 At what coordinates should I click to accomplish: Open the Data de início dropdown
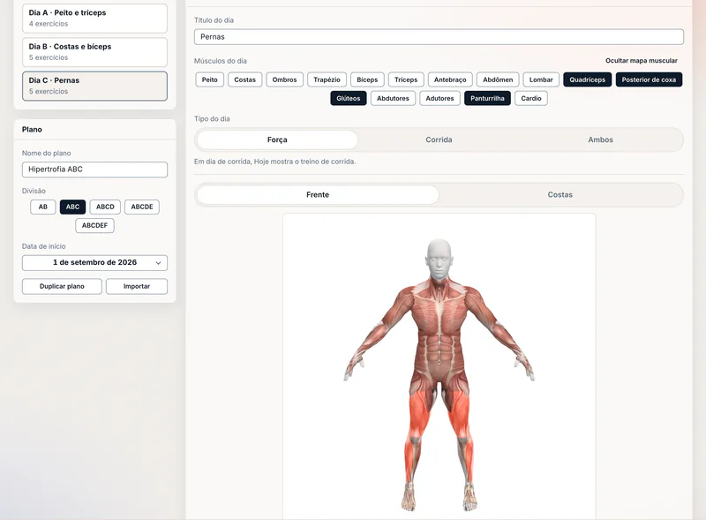(94, 263)
